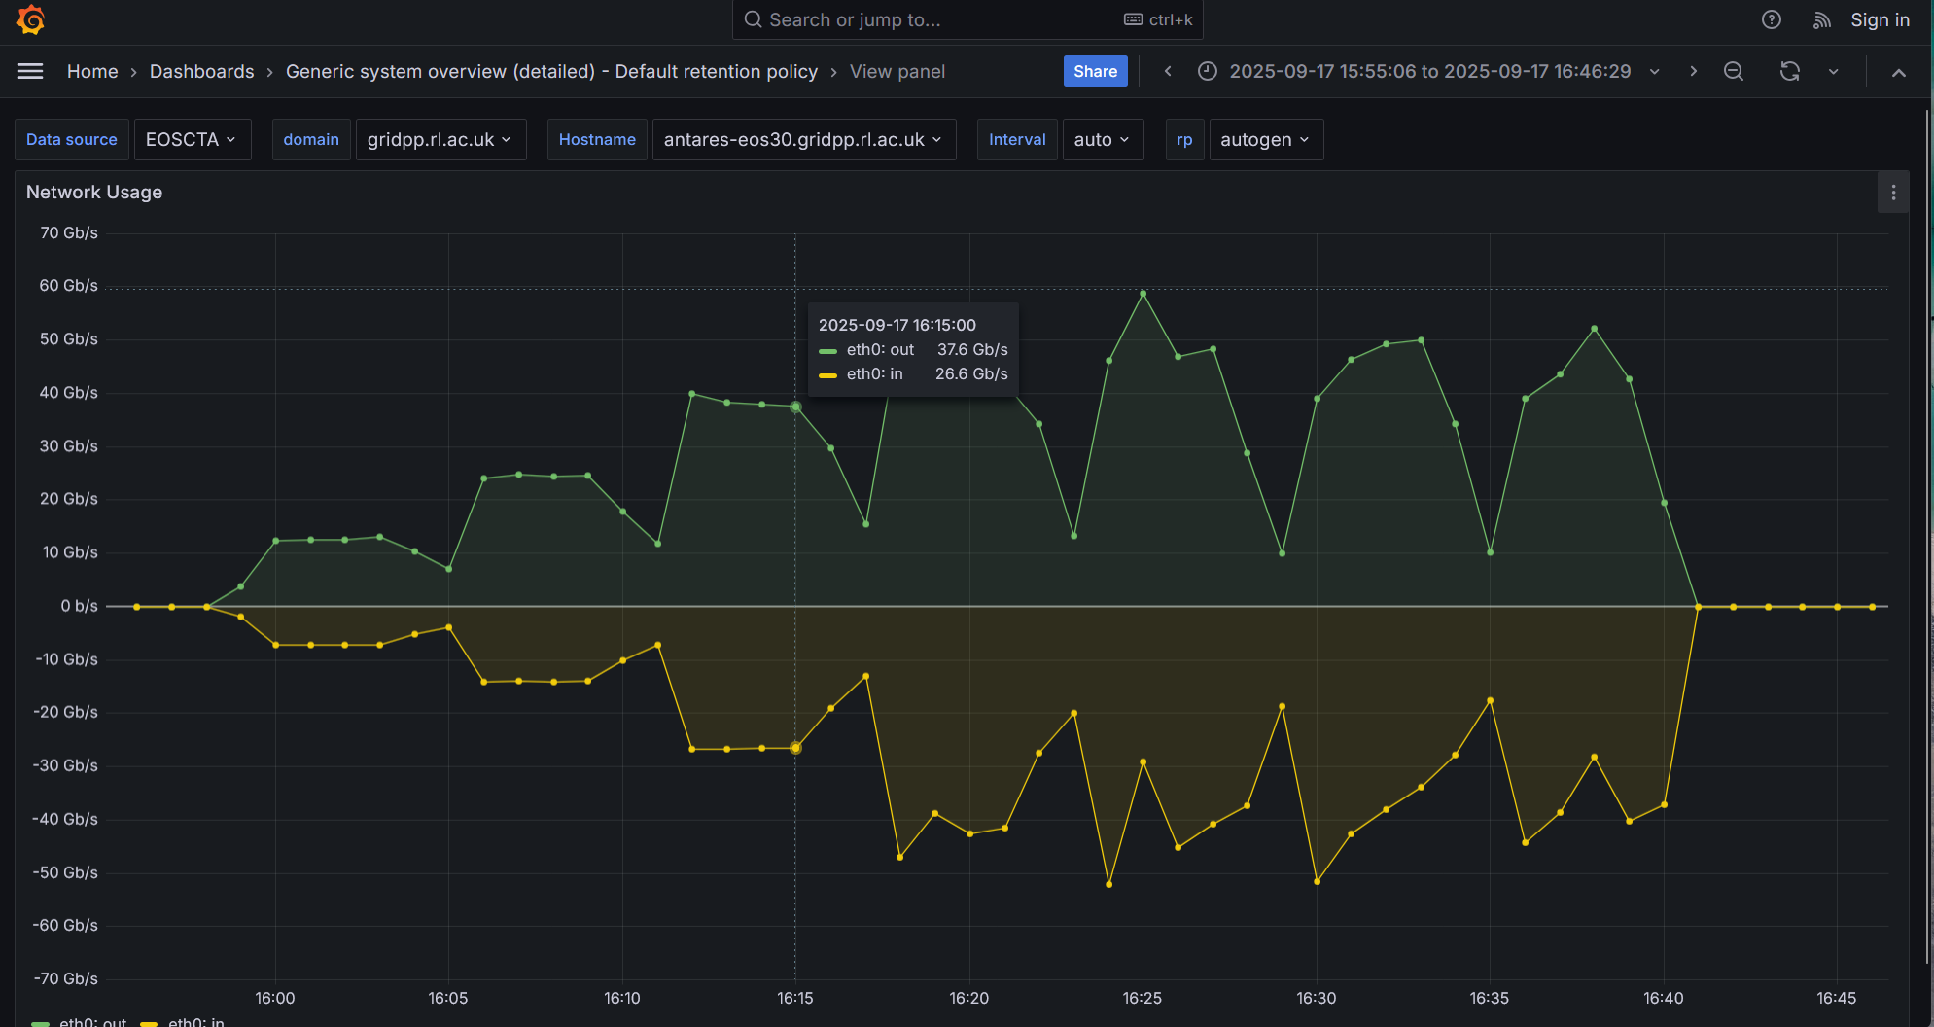Screen dimensions: 1934x1027
Task: Open the help question mark icon
Action: [1771, 19]
